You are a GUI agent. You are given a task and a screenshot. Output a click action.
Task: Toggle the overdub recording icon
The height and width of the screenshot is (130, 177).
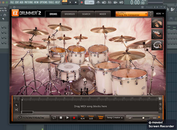tap(115, 2)
